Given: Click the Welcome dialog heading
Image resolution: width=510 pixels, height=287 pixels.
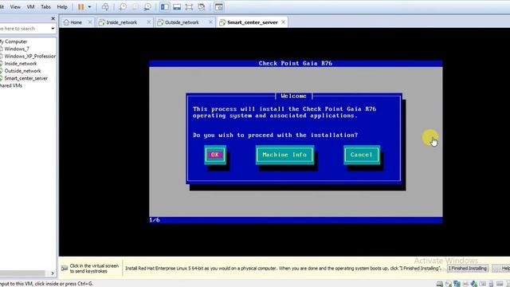Looking at the screenshot, I should click(x=293, y=96).
